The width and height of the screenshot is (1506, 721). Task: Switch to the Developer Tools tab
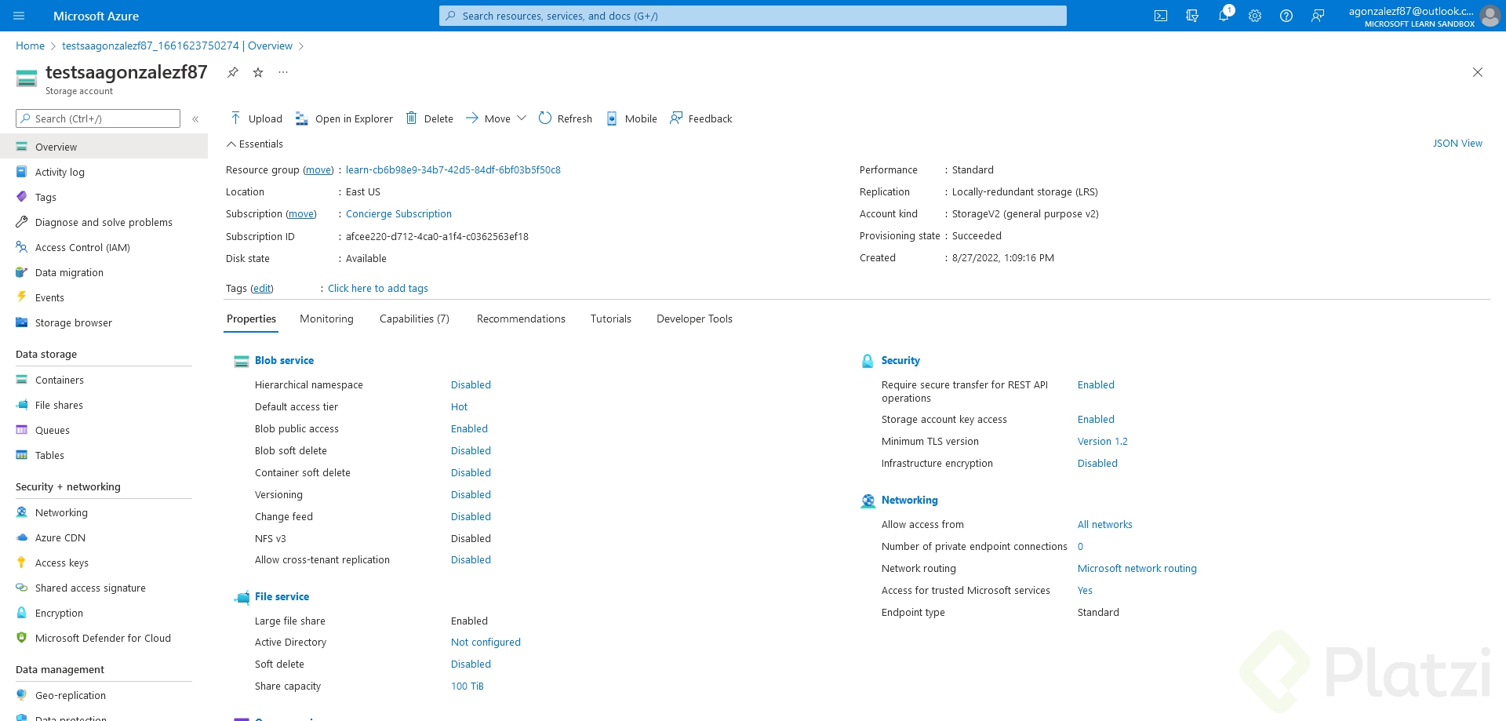[694, 319]
